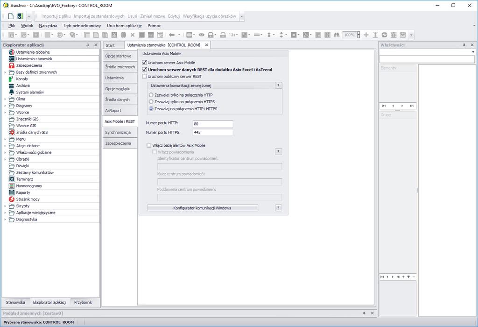Viewport: 478px width, 327px height.
Task: Click the plus add icon under Grupy list
Action: (403, 277)
